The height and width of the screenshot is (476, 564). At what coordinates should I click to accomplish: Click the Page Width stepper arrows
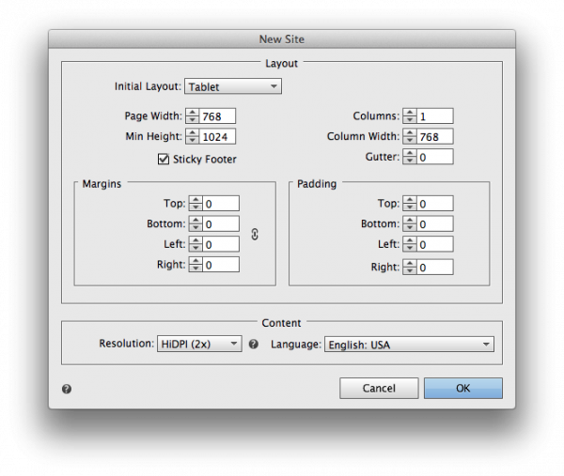[193, 116]
